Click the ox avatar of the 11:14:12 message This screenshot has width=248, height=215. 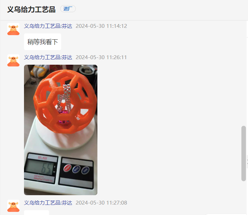pos(14,29)
